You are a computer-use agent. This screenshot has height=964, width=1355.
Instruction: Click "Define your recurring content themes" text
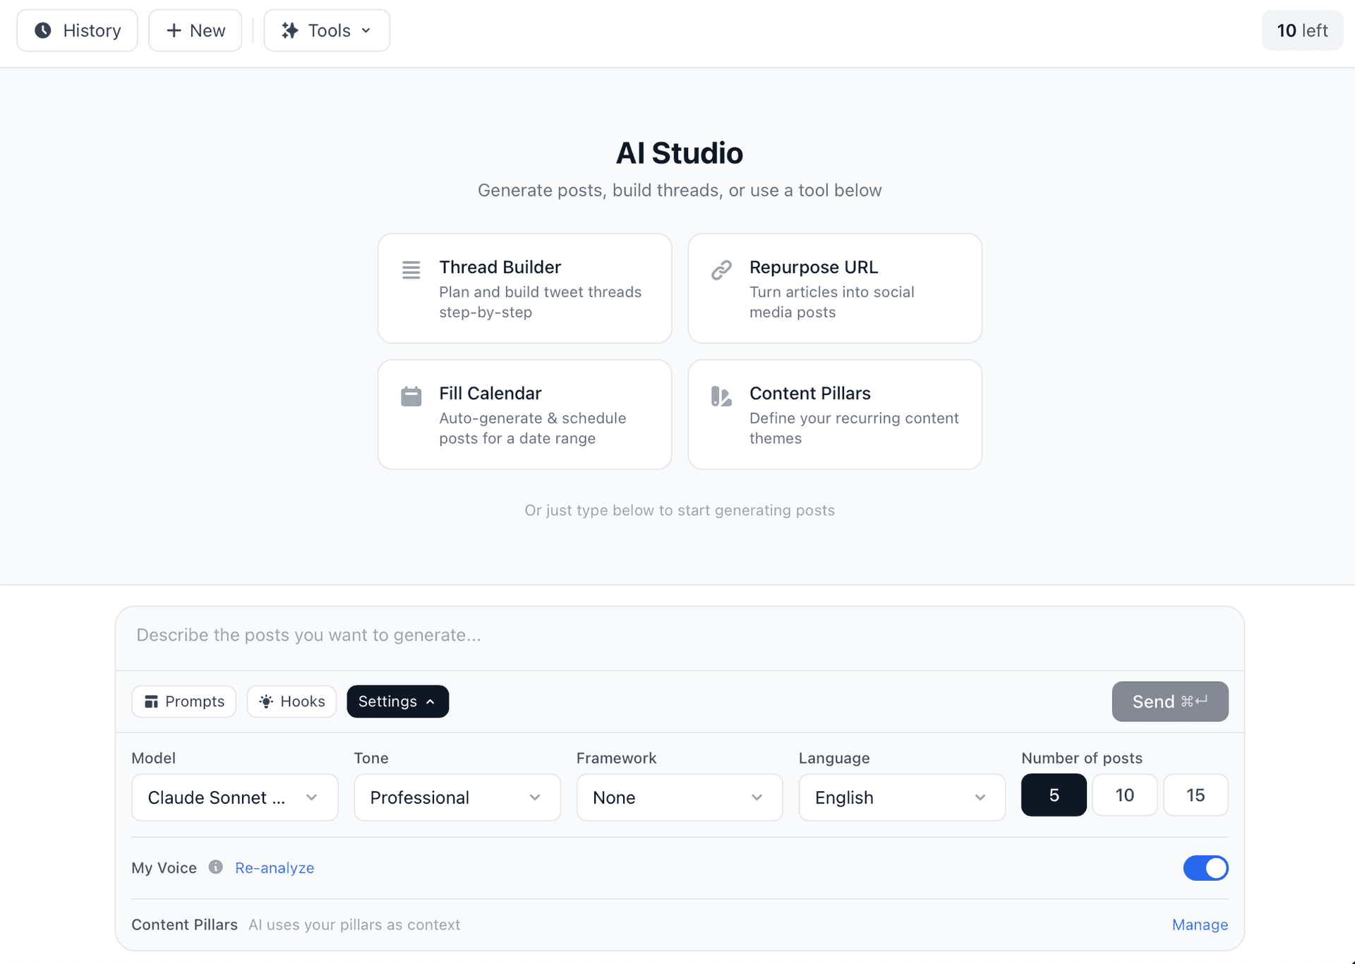click(x=854, y=428)
